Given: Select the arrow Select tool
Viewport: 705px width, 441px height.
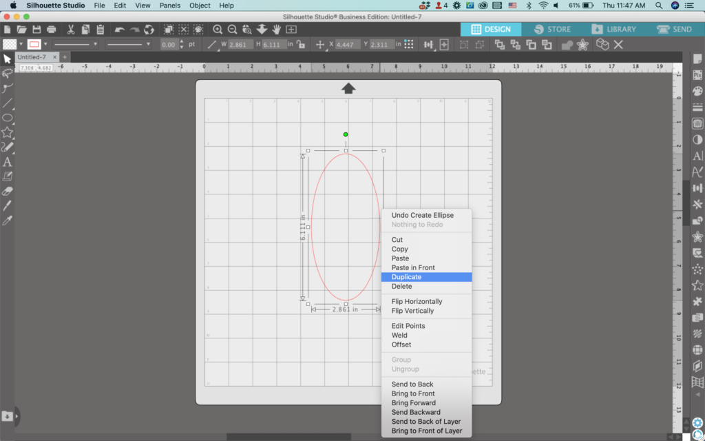Looking at the screenshot, I should [x=7, y=59].
